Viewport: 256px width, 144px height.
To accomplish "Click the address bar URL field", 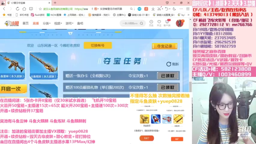I will pos(66,9).
